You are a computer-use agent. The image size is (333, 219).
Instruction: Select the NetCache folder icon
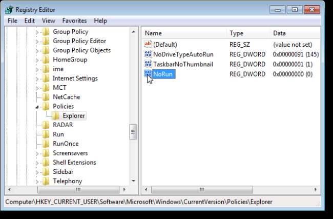coord(46,97)
